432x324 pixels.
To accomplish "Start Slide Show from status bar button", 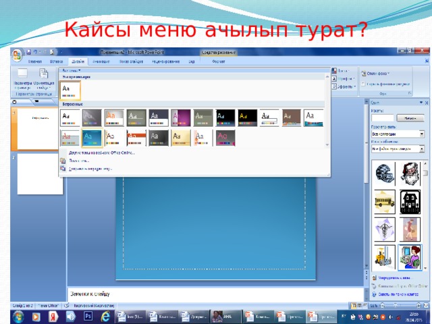I will click(365, 305).
